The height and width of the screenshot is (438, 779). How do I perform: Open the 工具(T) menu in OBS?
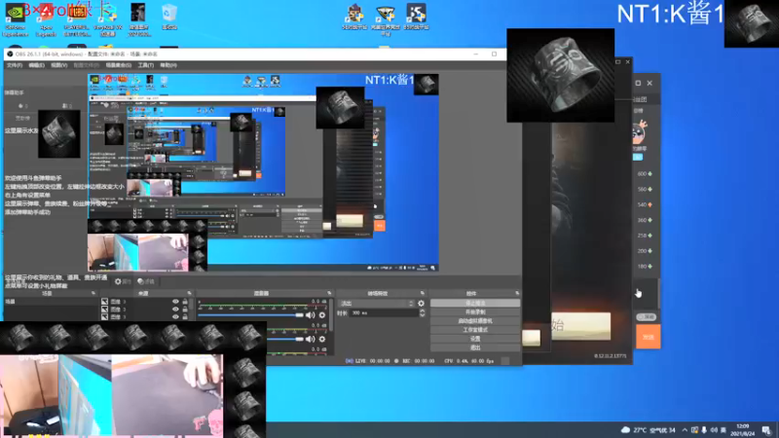(145, 65)
